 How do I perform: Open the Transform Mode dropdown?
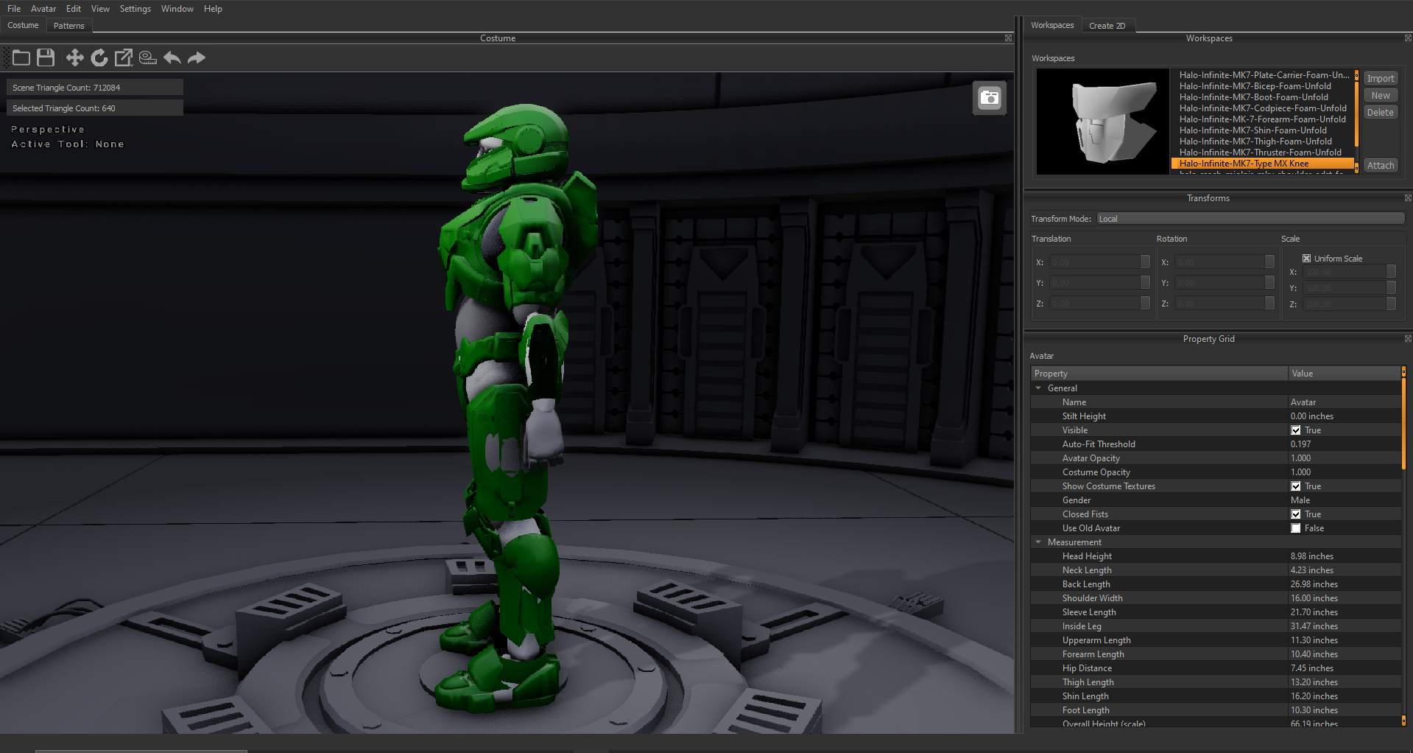pos(1250,219)
